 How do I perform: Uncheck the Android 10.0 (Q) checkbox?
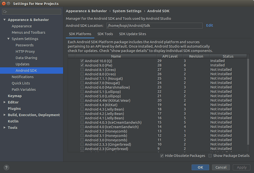[x=82, y=61]
